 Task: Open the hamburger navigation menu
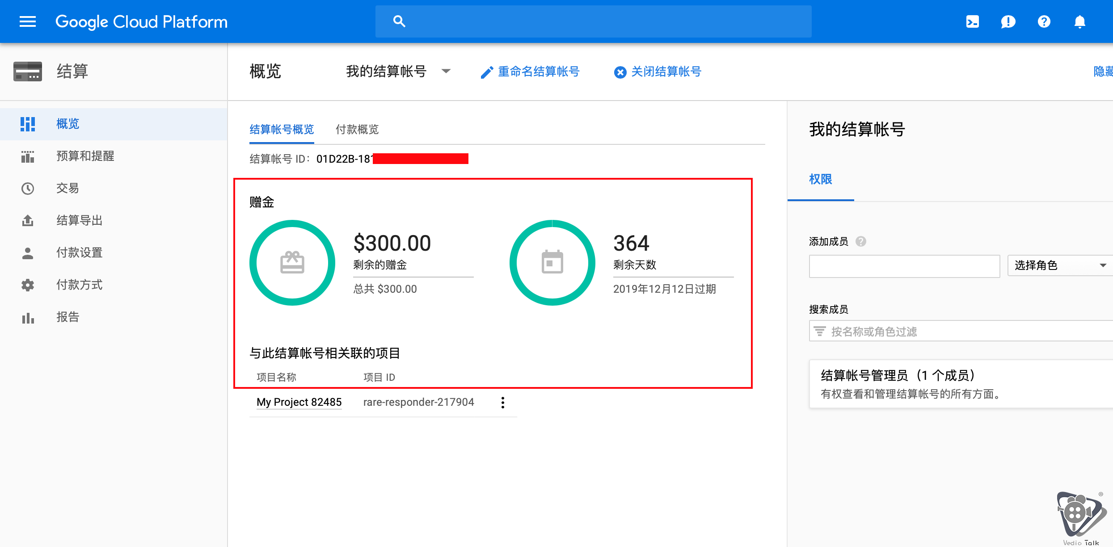click(28, 21)
